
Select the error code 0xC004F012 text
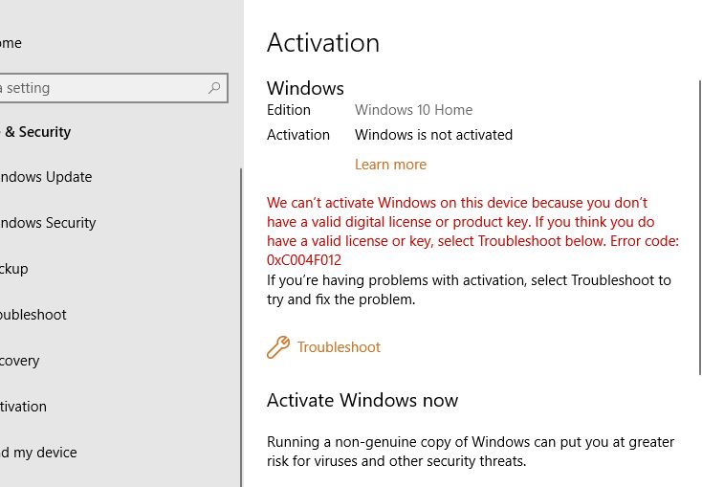[x=304, y=260]
